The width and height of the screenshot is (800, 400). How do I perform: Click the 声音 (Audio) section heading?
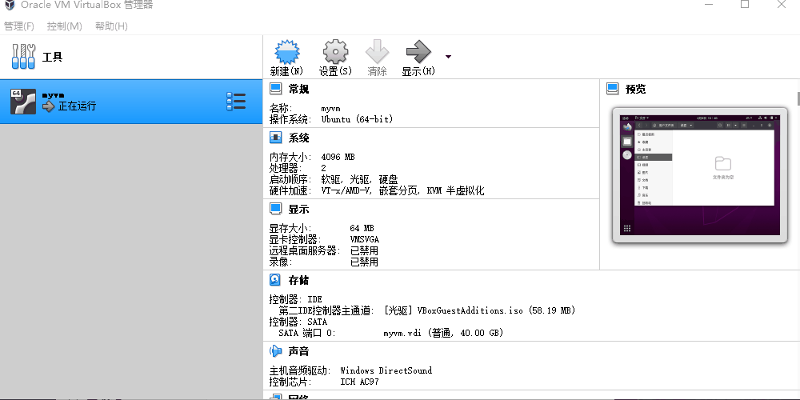(x=298, y=351)
